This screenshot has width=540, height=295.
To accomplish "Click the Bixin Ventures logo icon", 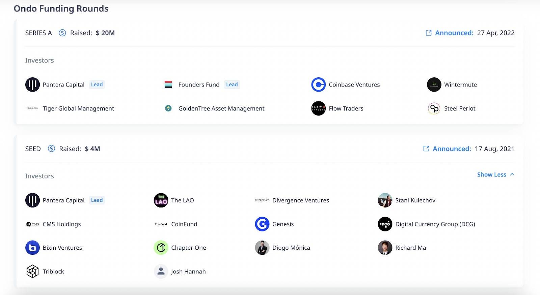I will [x=32, y=248].
